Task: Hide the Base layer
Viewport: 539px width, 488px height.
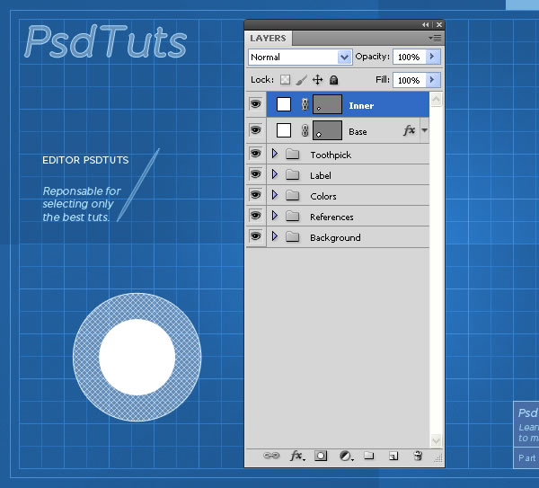Action: tap(256, 130)
